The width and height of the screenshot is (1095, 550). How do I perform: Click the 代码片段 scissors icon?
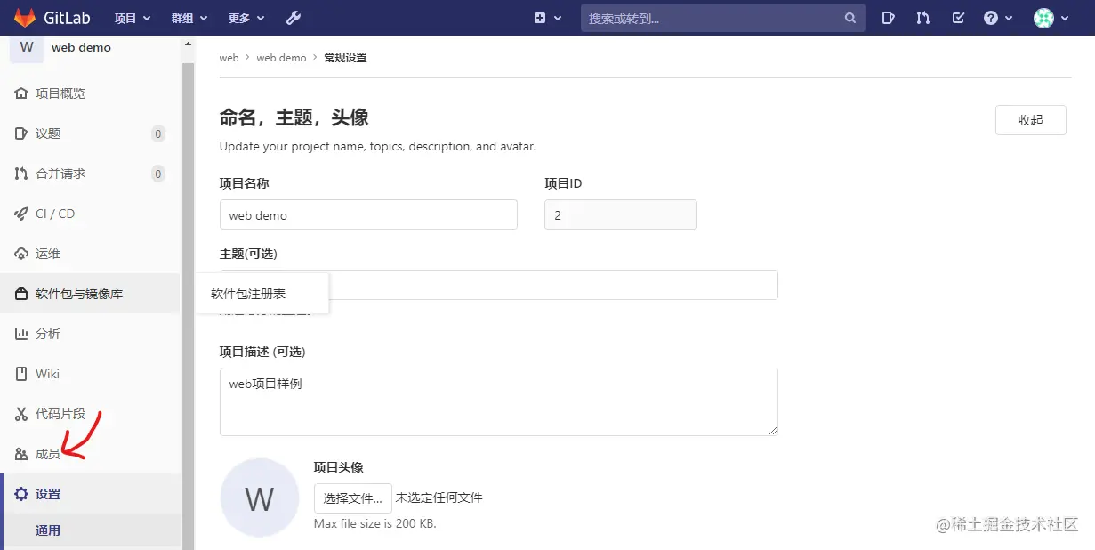click(x=21, y=414)
